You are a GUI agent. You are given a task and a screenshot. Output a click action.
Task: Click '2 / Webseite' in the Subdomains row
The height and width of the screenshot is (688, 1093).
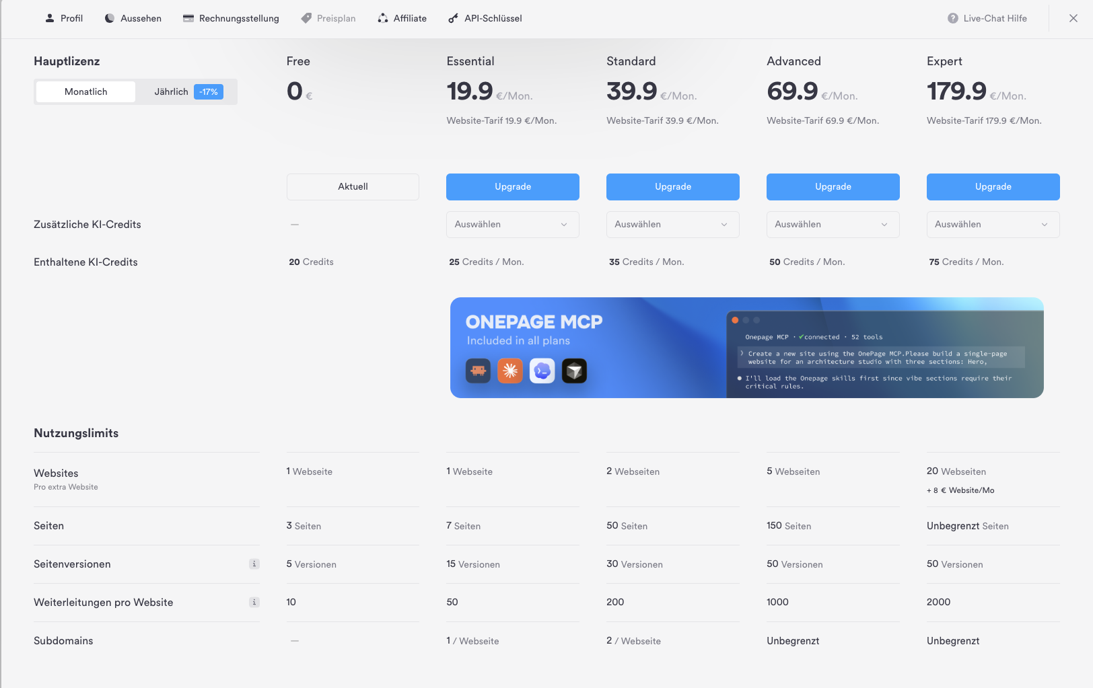tap(633, 641)
